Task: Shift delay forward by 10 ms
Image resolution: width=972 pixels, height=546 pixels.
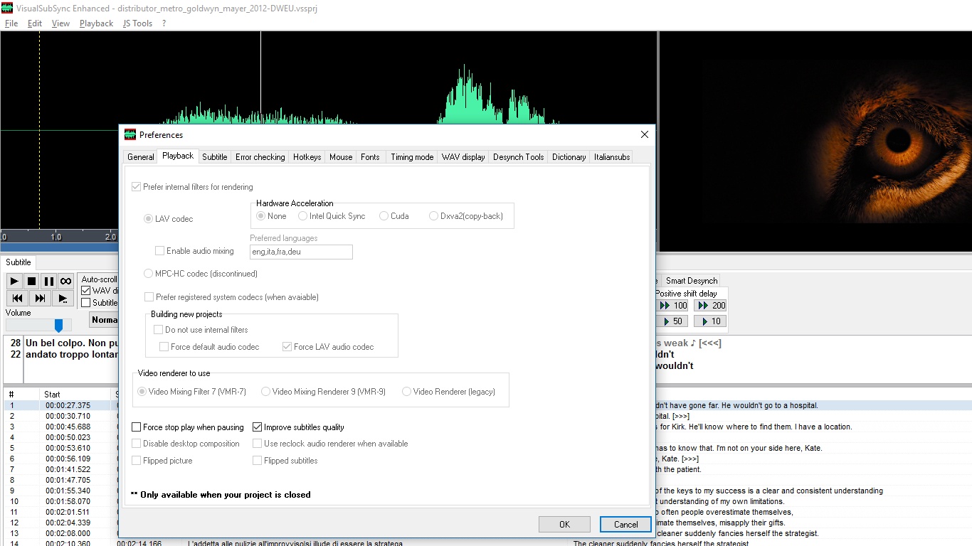Action: (711, 321)
